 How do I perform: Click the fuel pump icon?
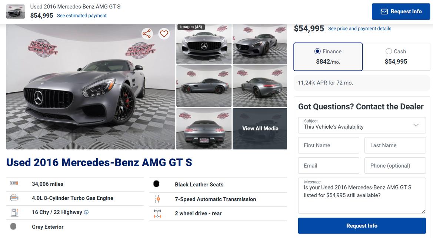[14, 212]
